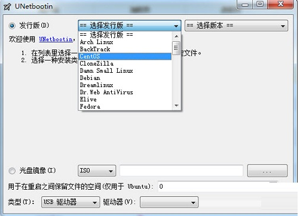Open the UNetbootin hyperlink
Screen dimensions: 300x216
click(x=56, y=39)
